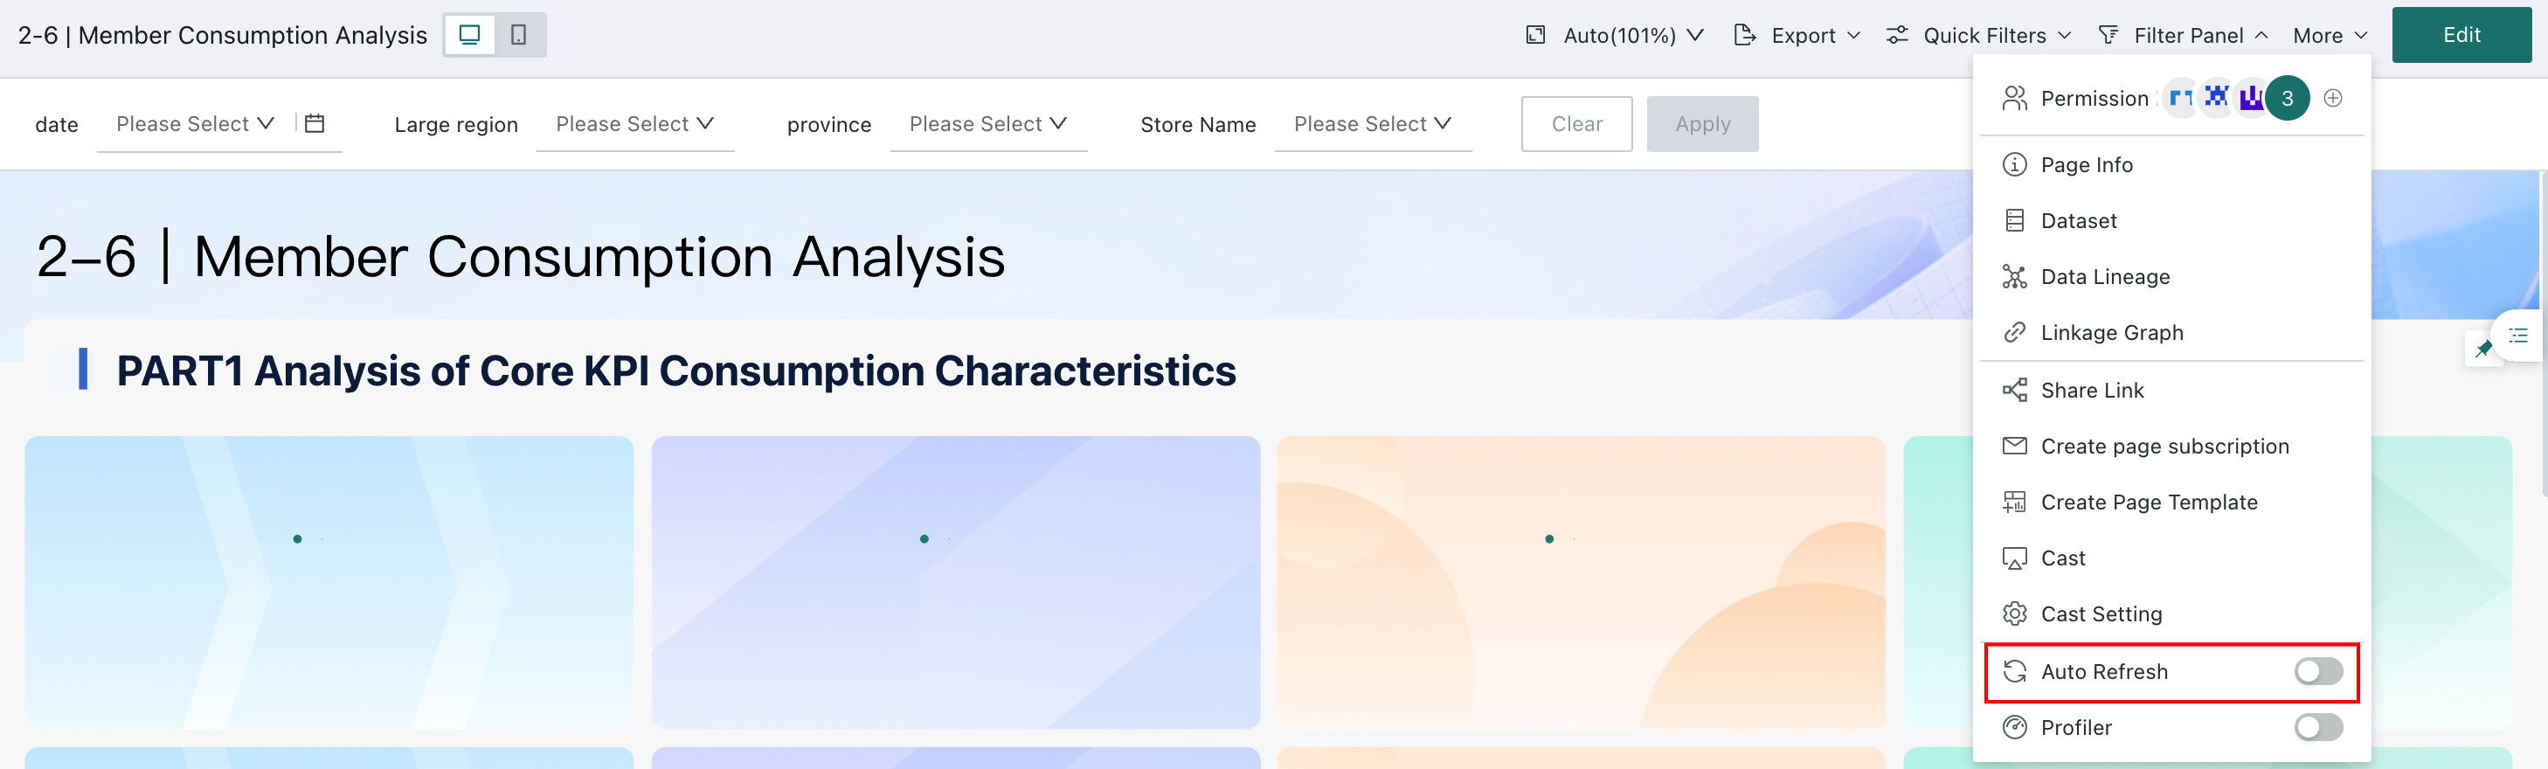2548x769 pixels.
Task: Click the green Edit button
Action: click(2461, 36)
